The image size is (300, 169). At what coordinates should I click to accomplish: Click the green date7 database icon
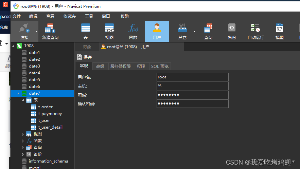pyautogui.click(x=24, y=93)
